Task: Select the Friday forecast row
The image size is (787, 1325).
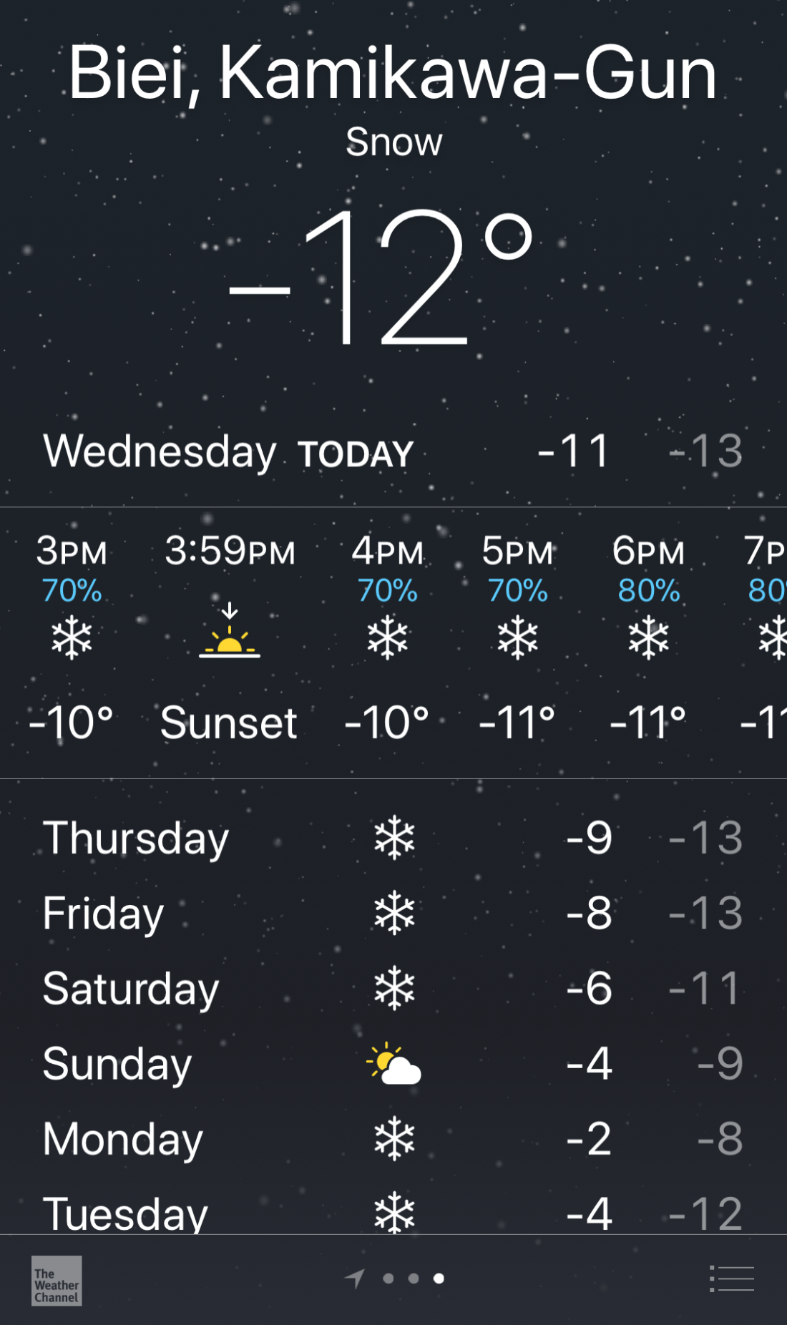Action: coord(393,914)
